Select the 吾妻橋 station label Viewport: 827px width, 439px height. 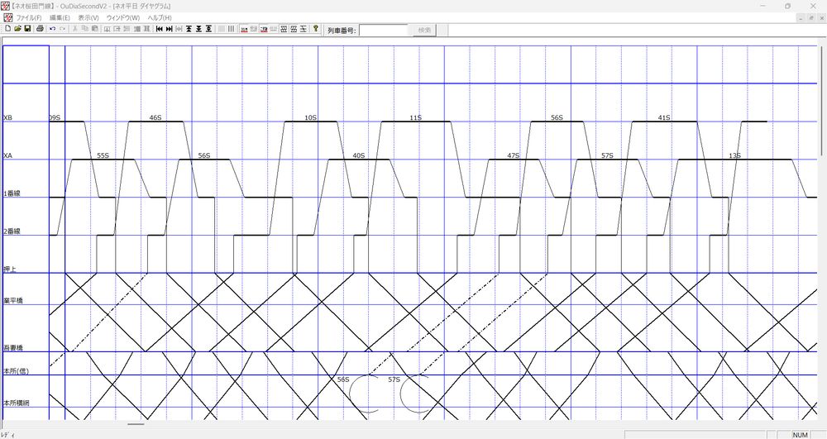click(13, 348)
